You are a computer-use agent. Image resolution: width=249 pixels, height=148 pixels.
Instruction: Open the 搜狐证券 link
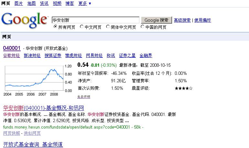pos(53,55)
